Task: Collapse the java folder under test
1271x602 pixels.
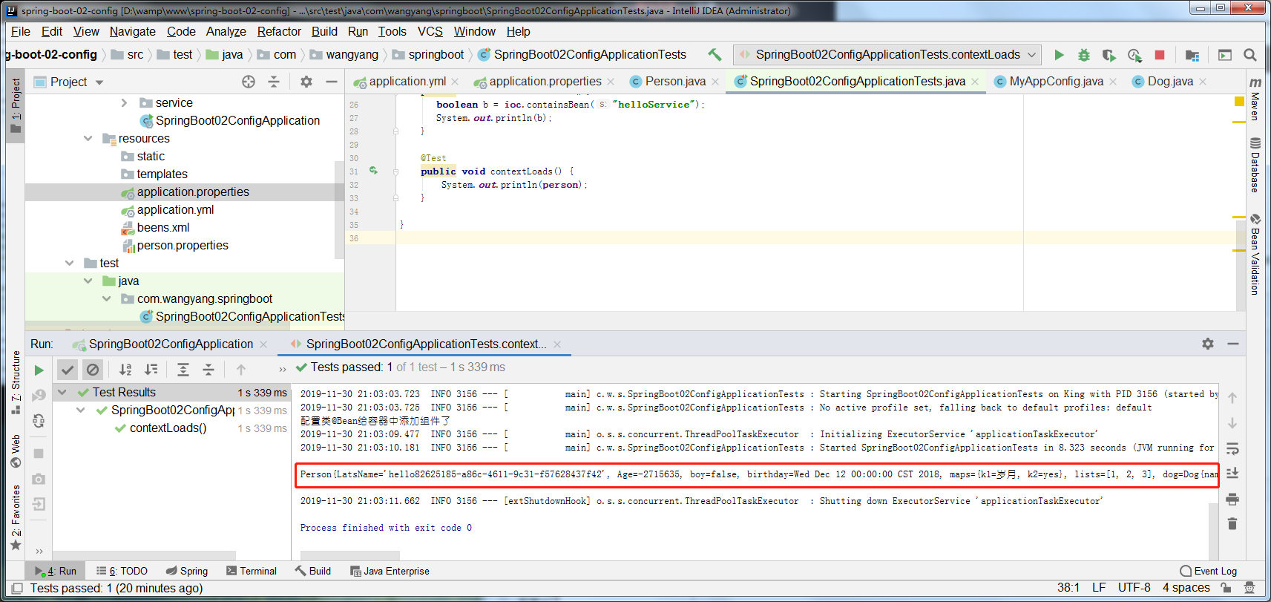Action: click(x=88, y=281)
